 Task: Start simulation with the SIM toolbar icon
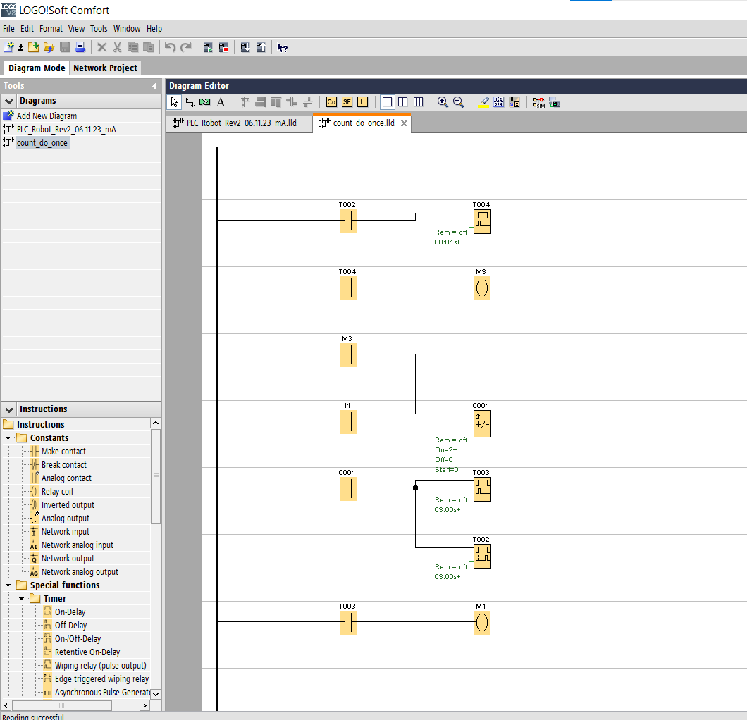[539, 102]
